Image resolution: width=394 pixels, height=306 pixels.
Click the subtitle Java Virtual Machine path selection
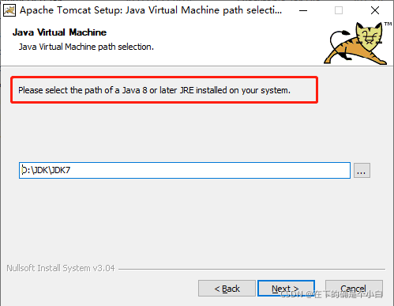(86, 47)
